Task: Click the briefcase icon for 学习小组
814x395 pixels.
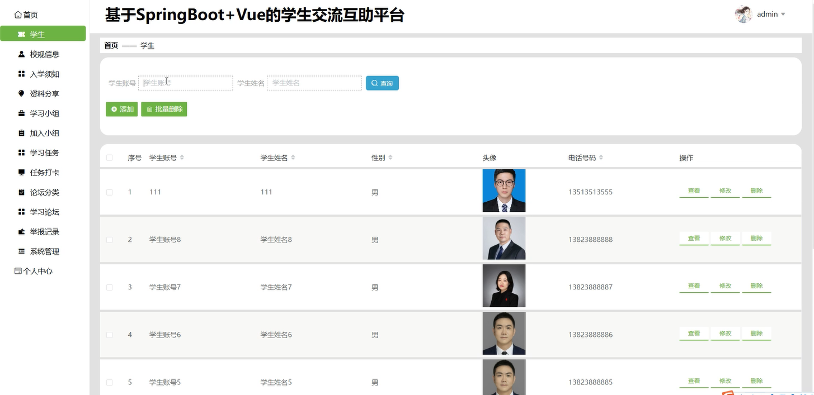Action: pyautogui.click(x=21, y=113)
